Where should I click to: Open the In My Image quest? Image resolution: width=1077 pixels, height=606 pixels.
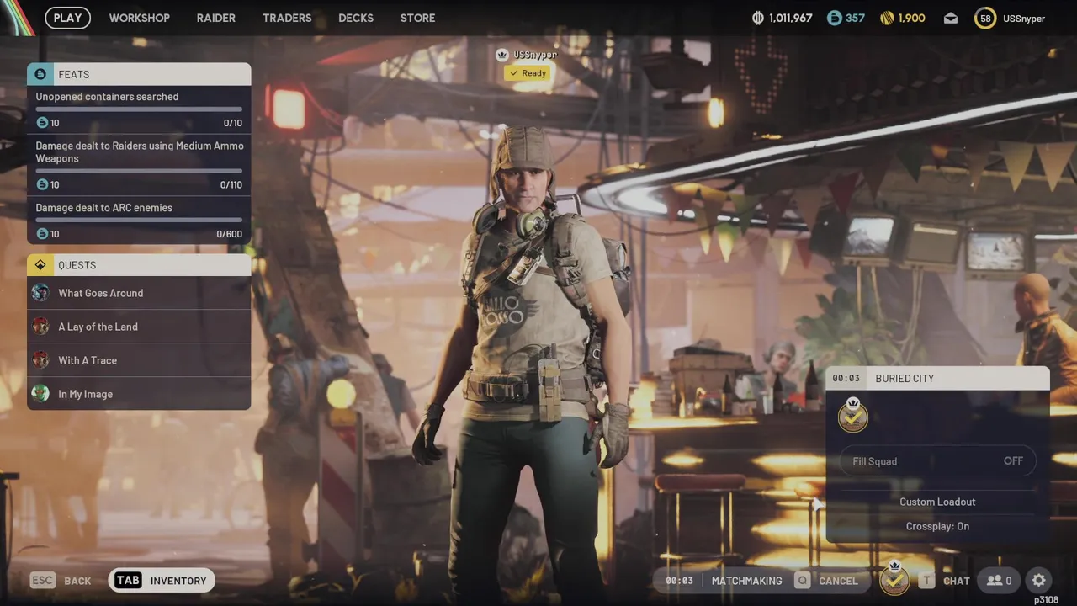click(x=139, y=394)
